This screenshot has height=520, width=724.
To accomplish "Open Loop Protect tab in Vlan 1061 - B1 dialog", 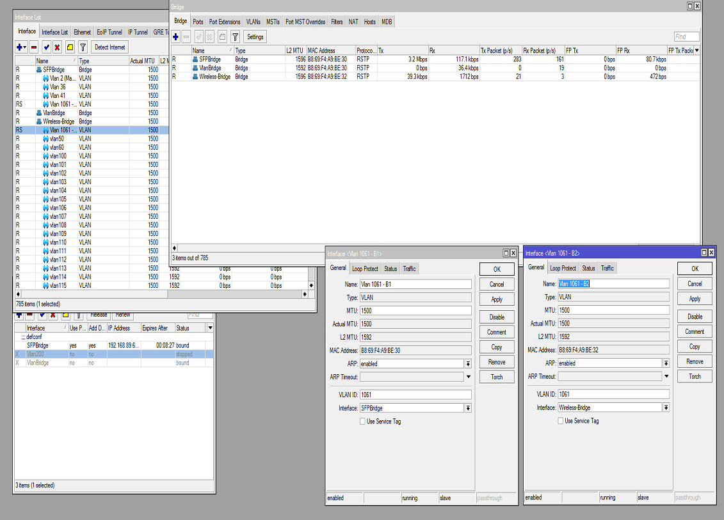I will 365,269.
